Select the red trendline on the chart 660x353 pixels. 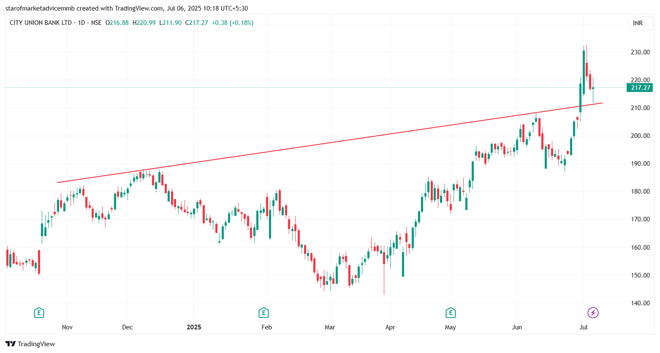[329, 143]
